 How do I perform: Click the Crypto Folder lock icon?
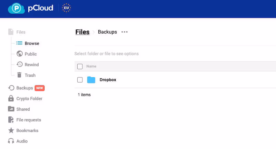coord(11,99)
